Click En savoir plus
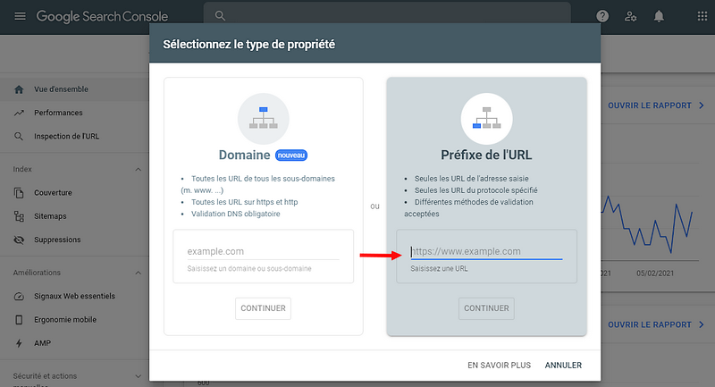Screen dimensions: 715x387 [499, 365]
